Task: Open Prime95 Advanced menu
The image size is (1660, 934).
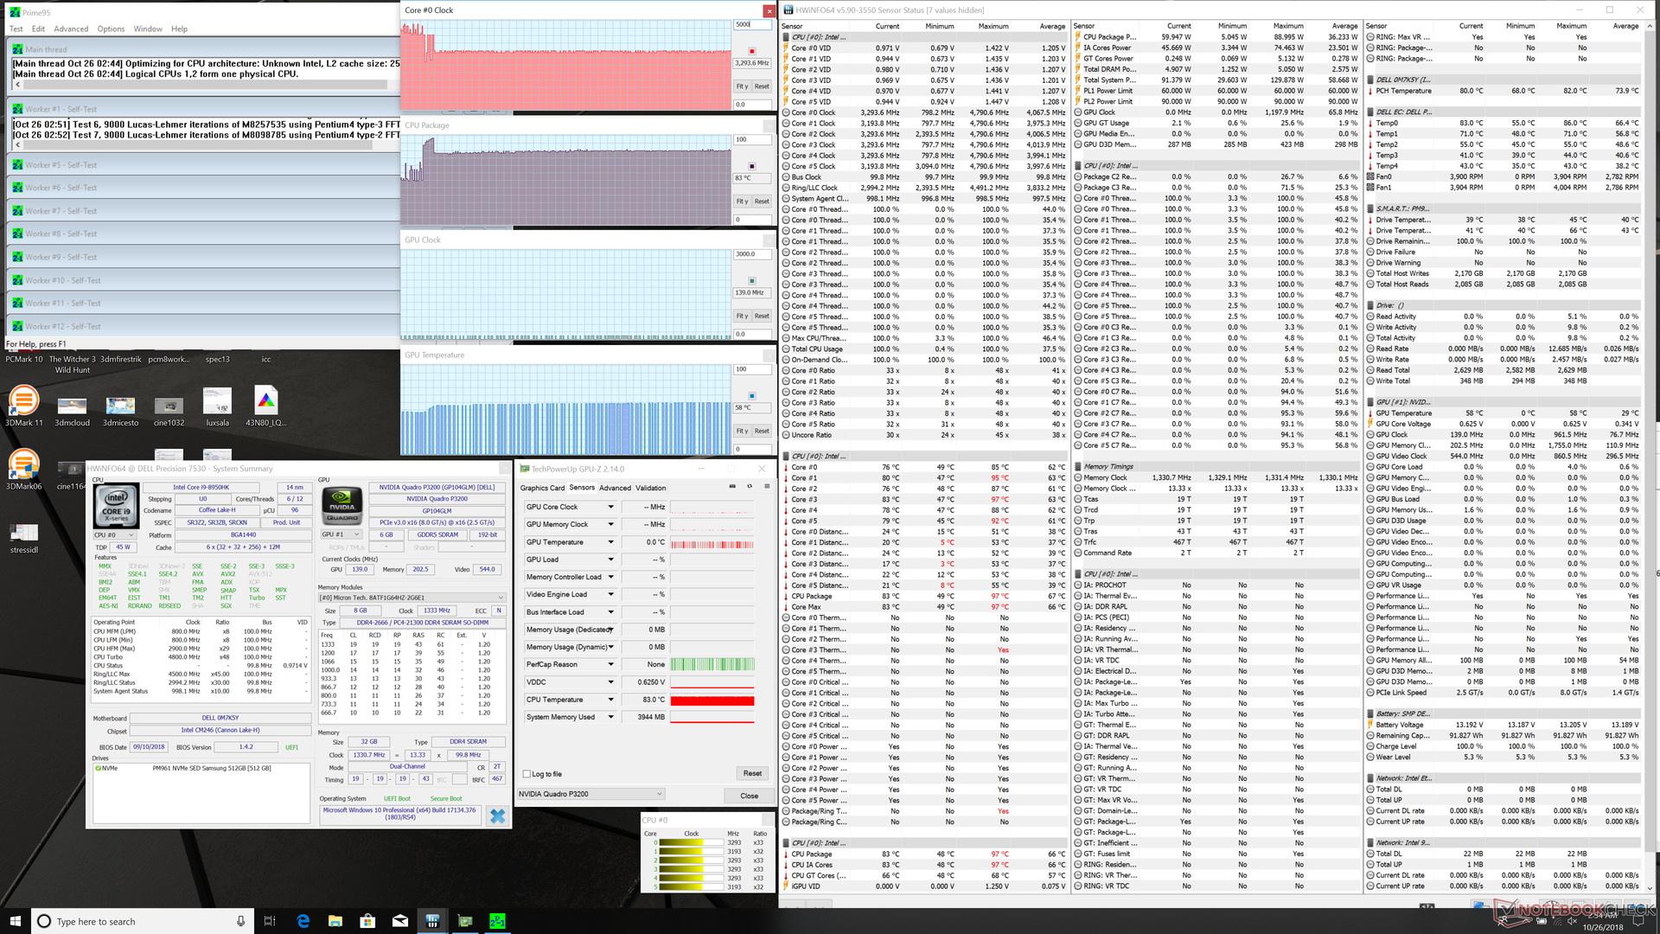Action: coord(71,29)
